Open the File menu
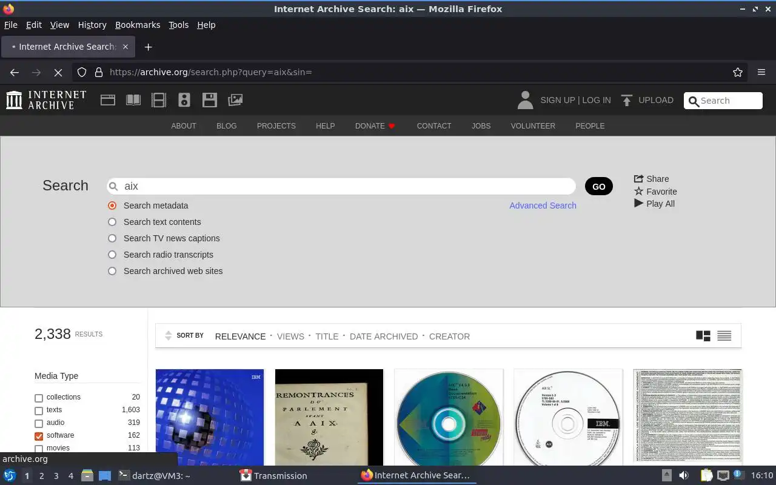776x485 pixels. coord(10,25)
